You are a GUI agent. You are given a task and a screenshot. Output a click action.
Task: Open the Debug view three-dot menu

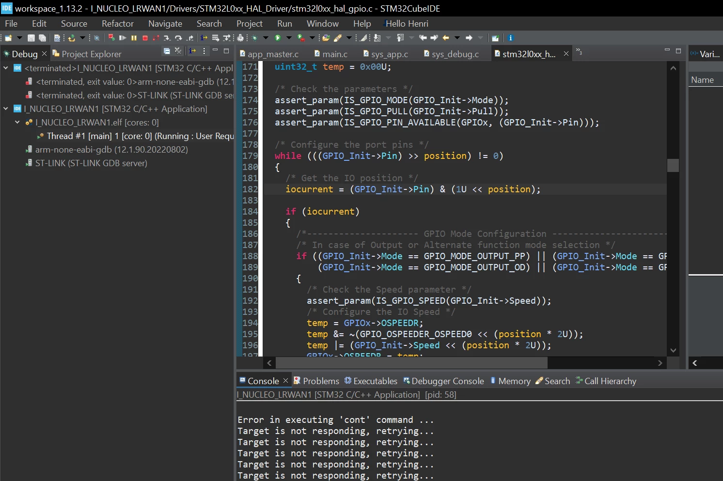[204, 51]
